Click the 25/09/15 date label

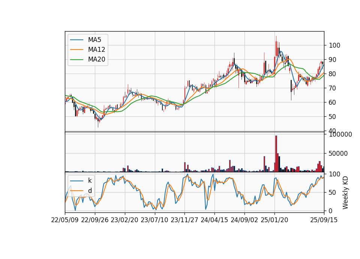pos(324,220)
